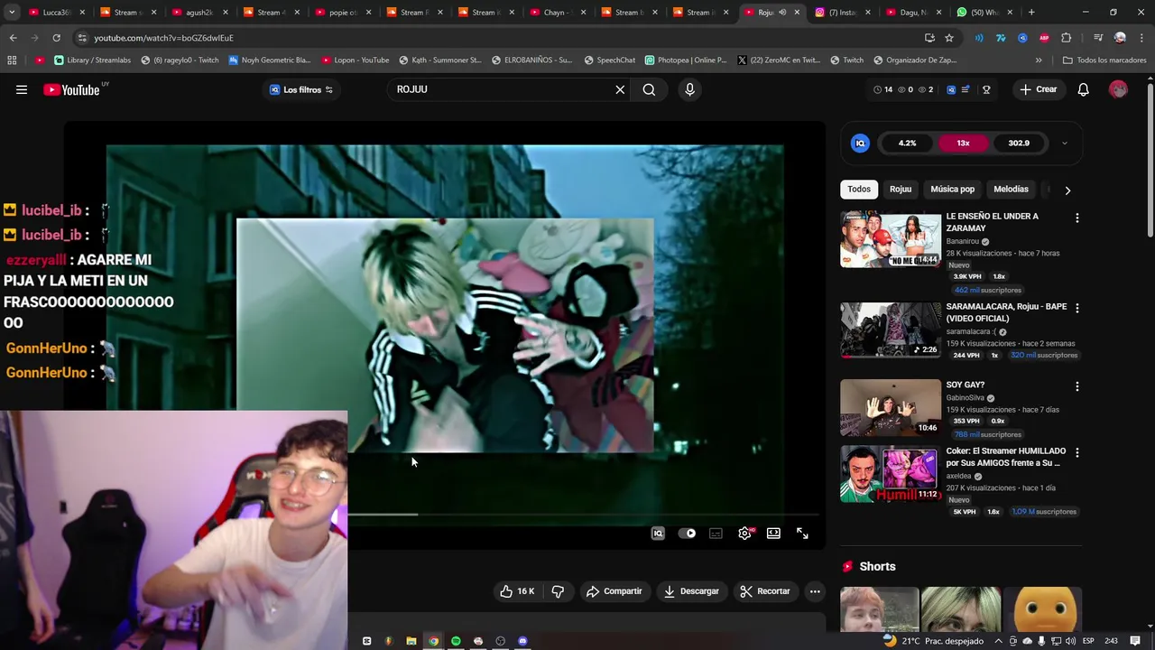
Task: Toggle subtitles in the video player
Action: (x=716, y=534)
